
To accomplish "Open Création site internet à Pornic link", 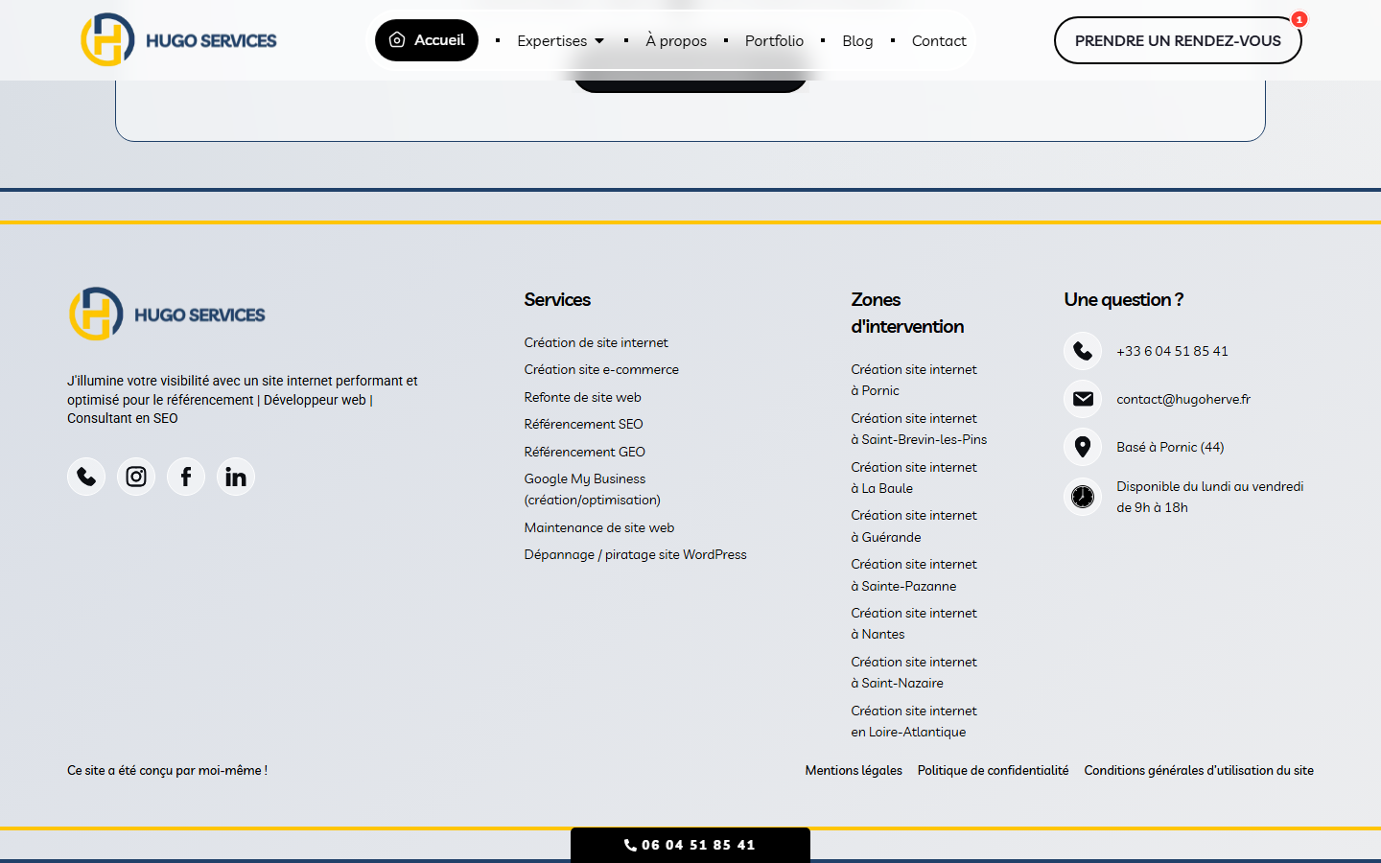I will (x=914, y=380).
